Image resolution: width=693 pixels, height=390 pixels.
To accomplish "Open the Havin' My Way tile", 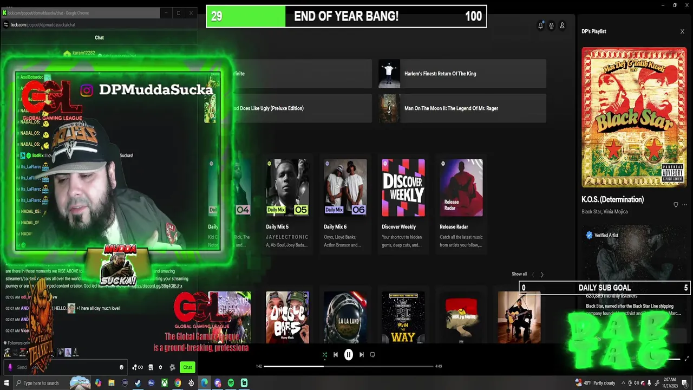I will (x=403, y=317).
